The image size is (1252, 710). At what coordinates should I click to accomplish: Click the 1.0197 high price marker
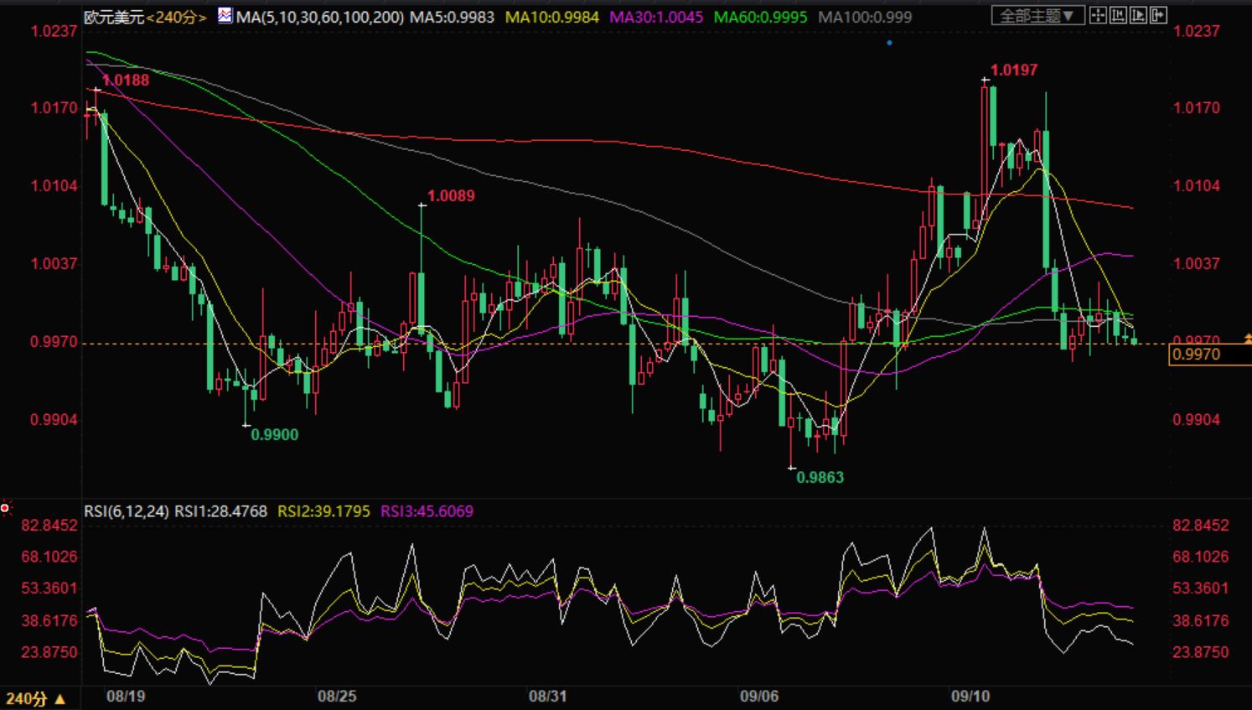coord(1013,70)
